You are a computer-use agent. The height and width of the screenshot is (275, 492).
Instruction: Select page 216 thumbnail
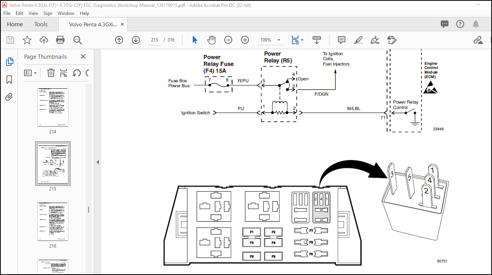(53, 221)
